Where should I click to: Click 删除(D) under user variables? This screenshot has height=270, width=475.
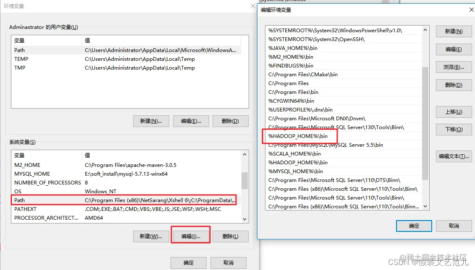230,121
